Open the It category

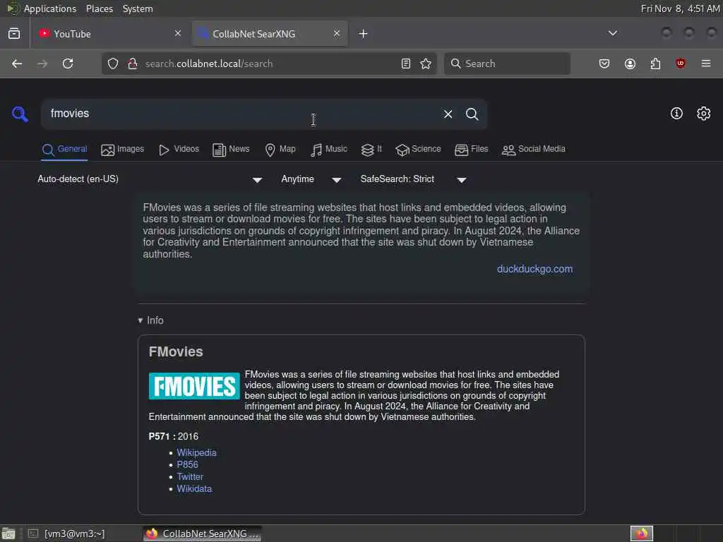tap(371, 150)
